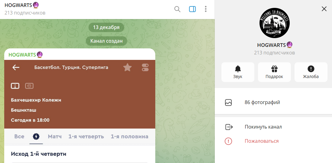
Task: Click 213 подписчиков in the info panel
Action: (274, 53)
